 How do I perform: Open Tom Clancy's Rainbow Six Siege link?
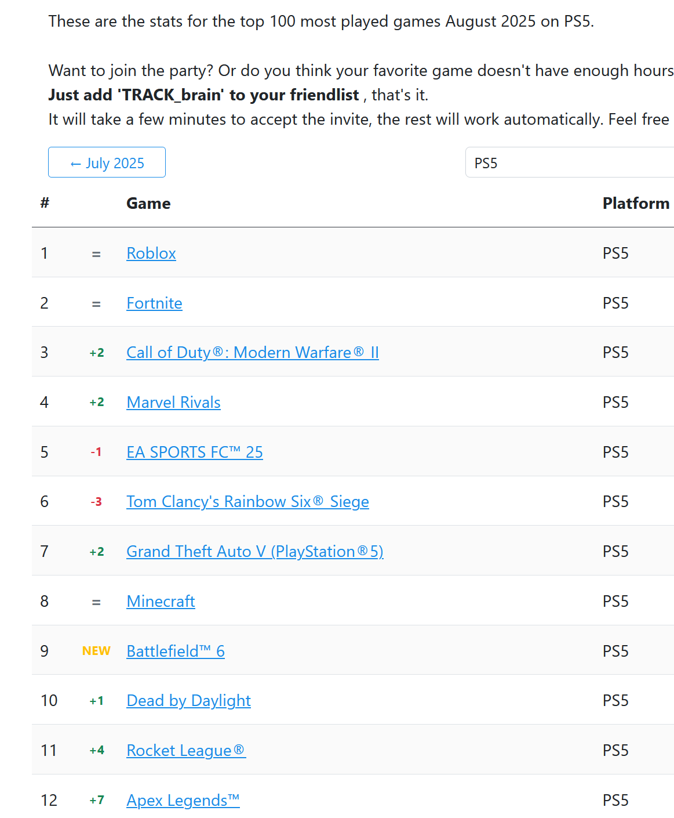247,502
